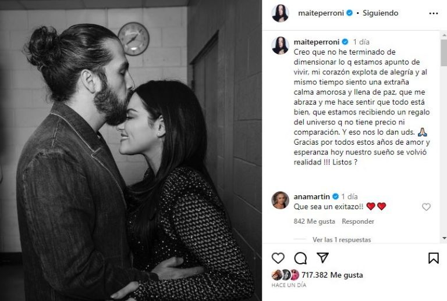Image resolution: width=447 pixels, height=301 pixels.
Task: Share the post via paper plane icon
Action: (x=322, y=258)
